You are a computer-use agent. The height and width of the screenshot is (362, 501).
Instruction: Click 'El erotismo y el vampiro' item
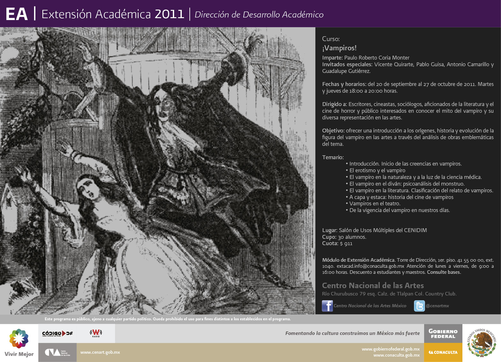pyautogui.click(x=377, y=170)
